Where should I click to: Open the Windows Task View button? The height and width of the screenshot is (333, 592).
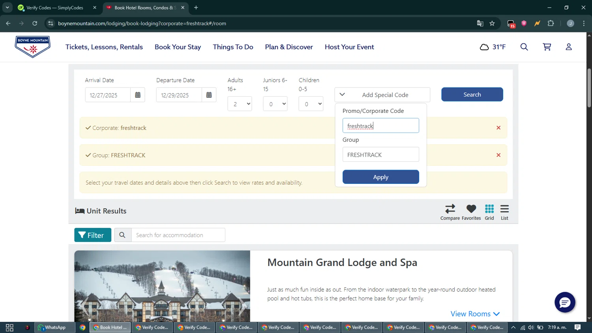[10, 327]
